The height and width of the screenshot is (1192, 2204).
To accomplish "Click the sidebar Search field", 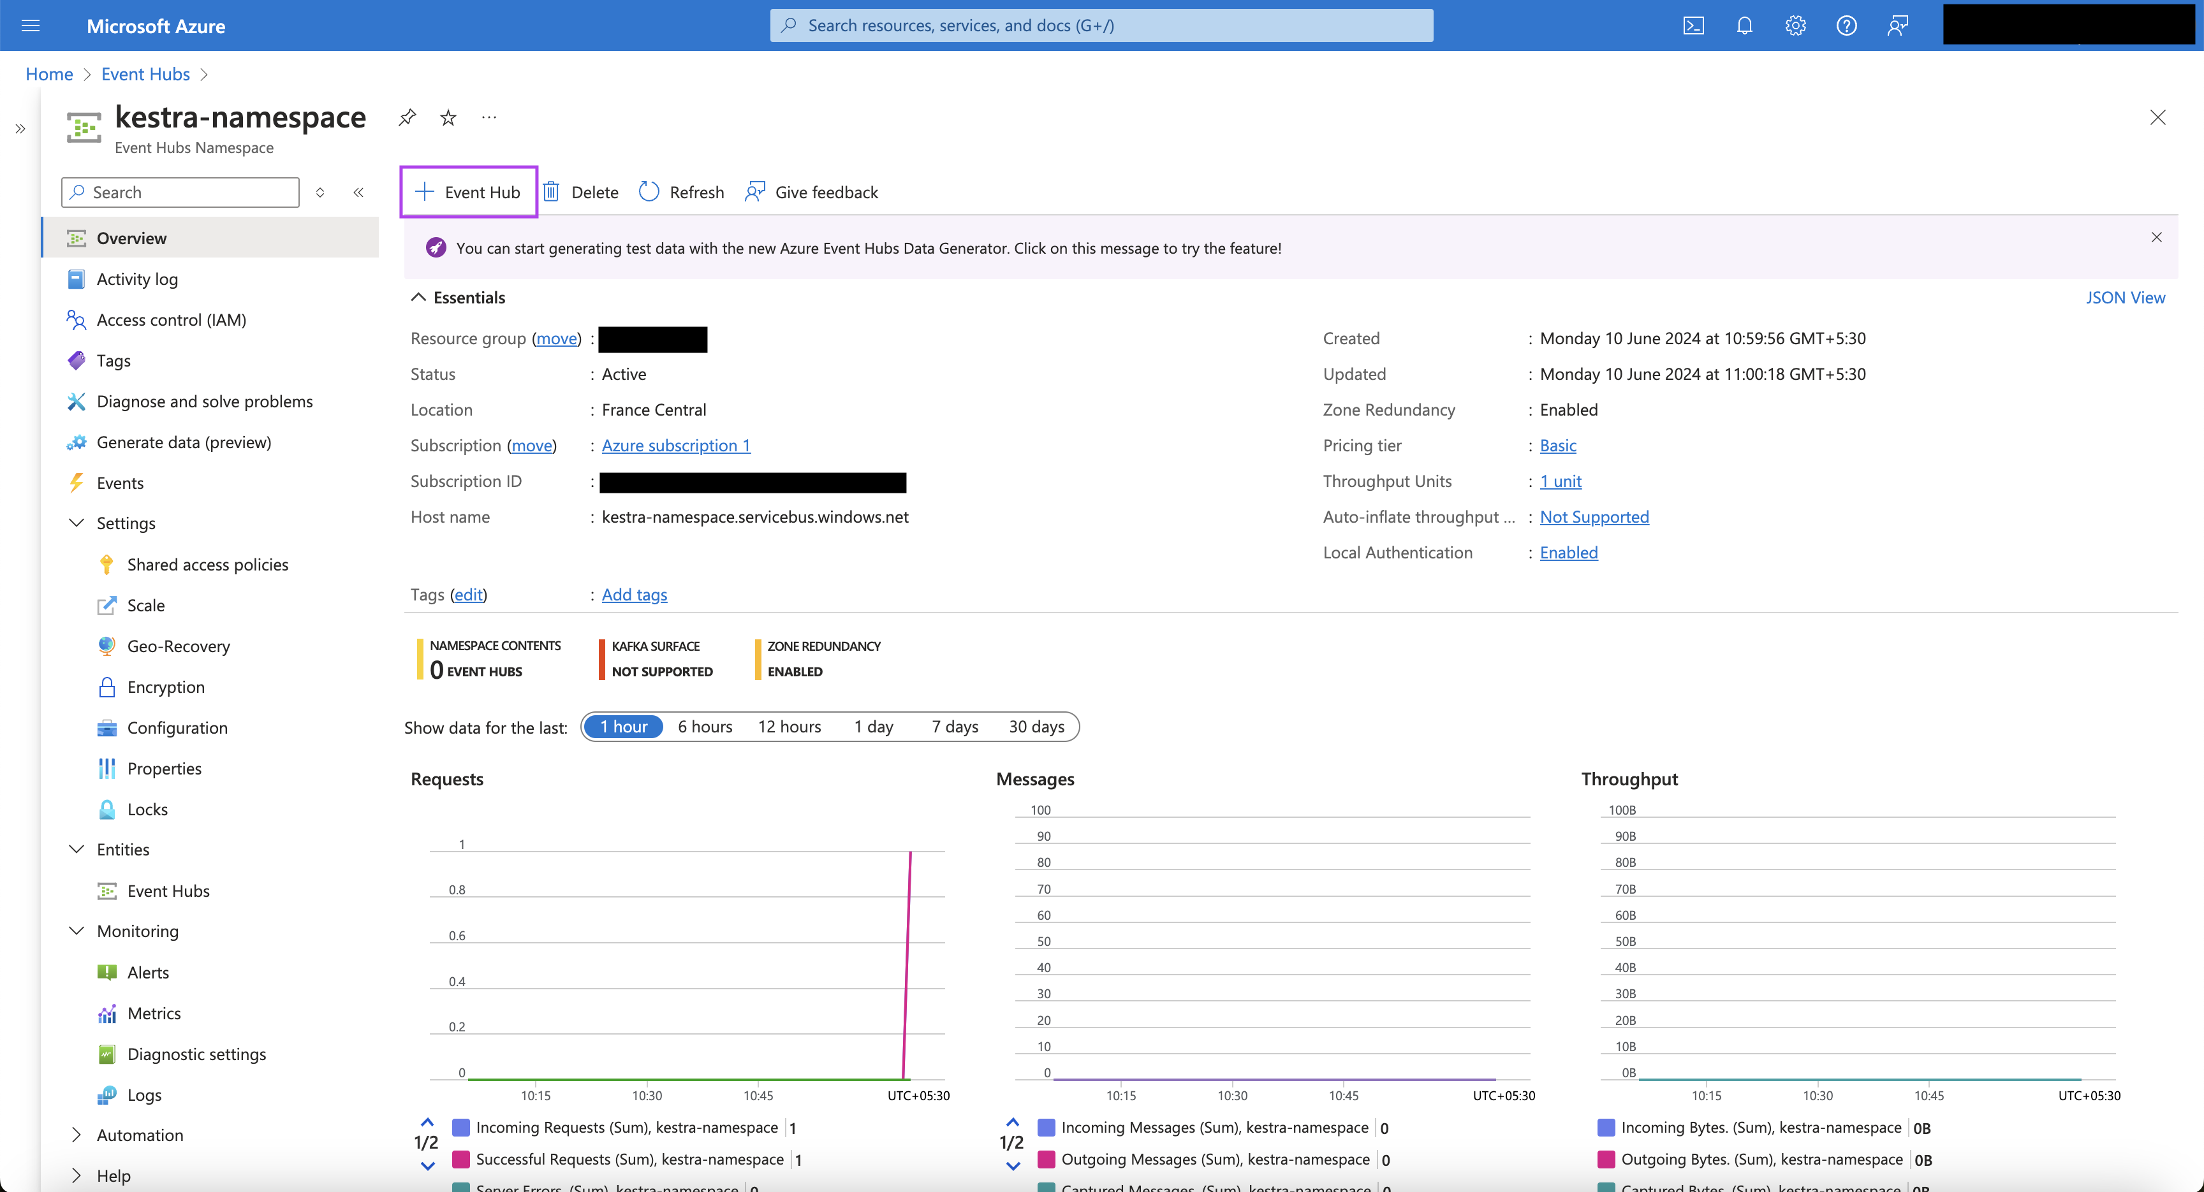I will point(181,191).
